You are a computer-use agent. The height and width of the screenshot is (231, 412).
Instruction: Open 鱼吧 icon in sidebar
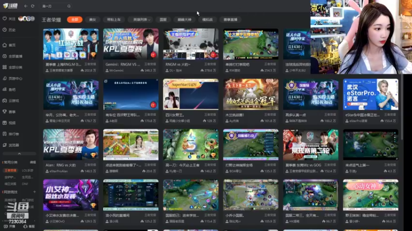coord(5,89)
